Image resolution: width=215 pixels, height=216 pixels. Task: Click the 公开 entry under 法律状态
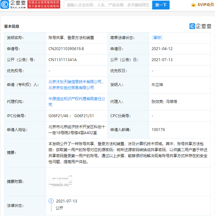(x=60, y=208)
